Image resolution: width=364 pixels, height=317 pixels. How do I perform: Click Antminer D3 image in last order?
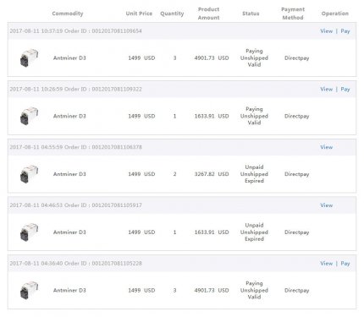[29, 290]
